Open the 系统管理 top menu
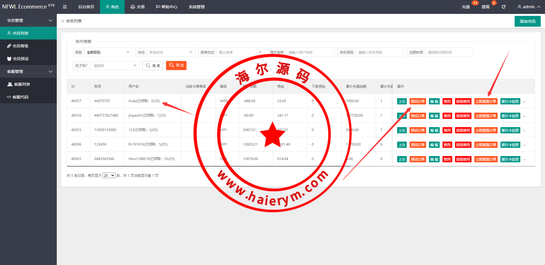The width and height of the screenshot is (545, 265). point(196,7)
